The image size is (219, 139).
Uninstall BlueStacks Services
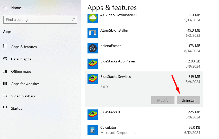click(x=189, y=100)
